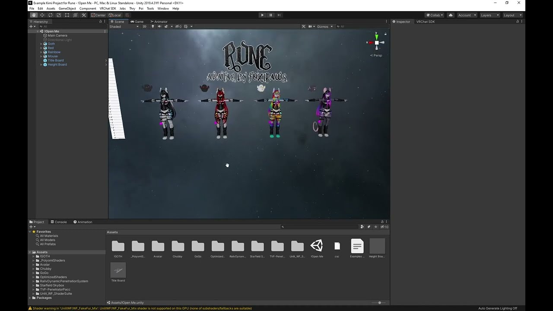Screen dimensions: 553x311
Task: Select the Rect transform tool
Action: click(x=67, y=15)
